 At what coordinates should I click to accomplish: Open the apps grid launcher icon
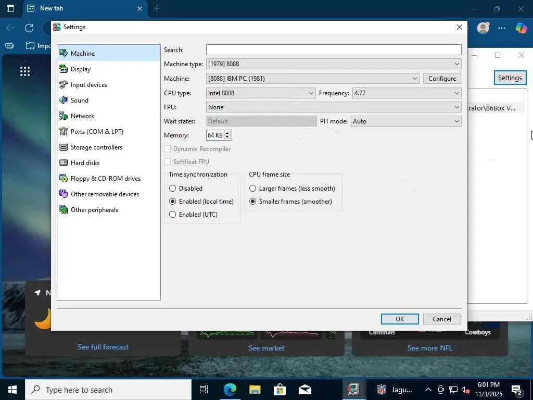pyautogui.click(x=25, y=71)
